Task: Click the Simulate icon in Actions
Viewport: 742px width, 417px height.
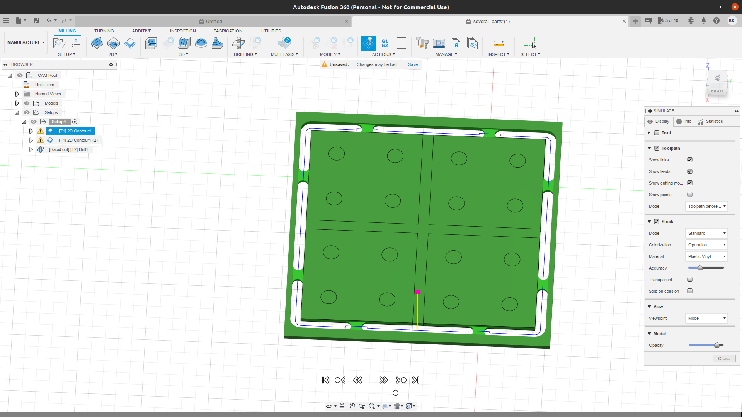Action: tap(368, 43)
